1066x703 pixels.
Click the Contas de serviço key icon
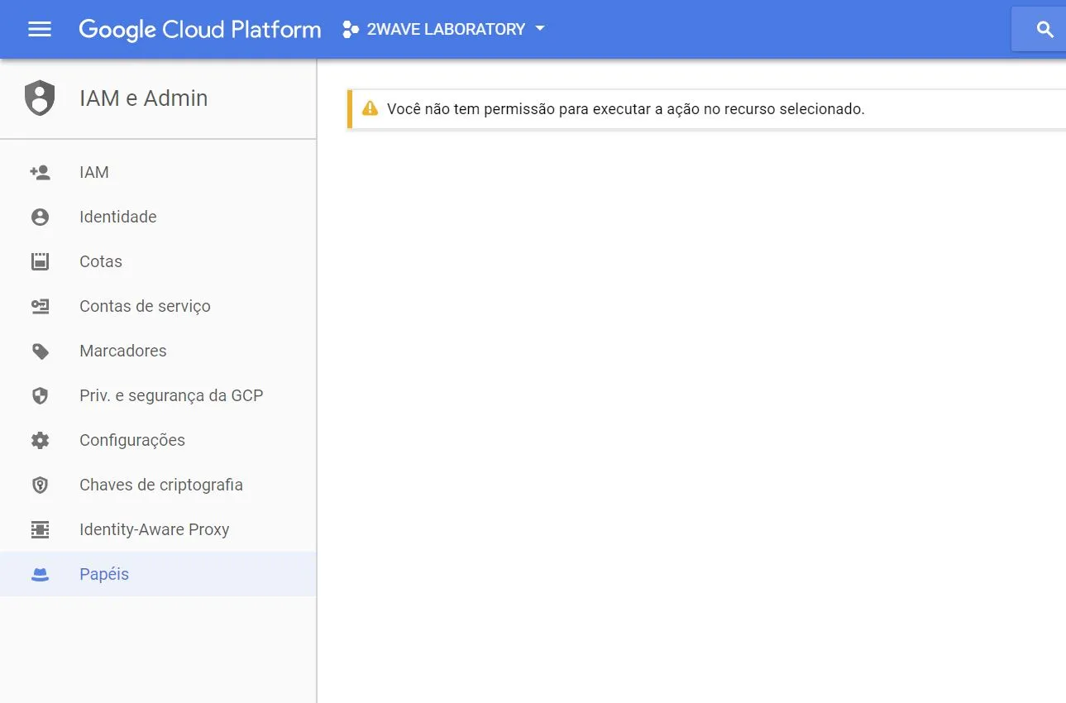pos(40,306)
